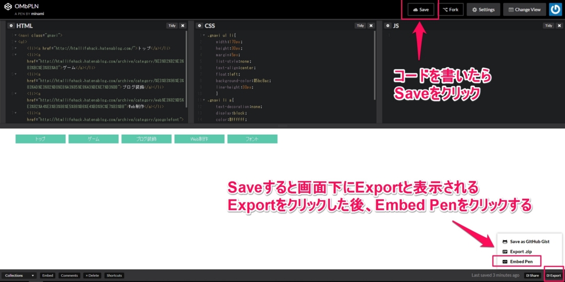Image resolution: width=565 pixels, height=282 pixels.
Task: Select Embed Pen from export menu
Action: (516, 261)
